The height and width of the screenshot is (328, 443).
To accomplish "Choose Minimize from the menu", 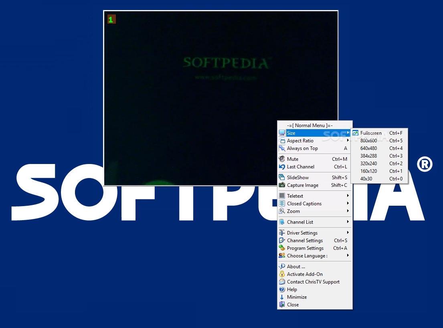I will pyautogui.click(x=315, y=297).
